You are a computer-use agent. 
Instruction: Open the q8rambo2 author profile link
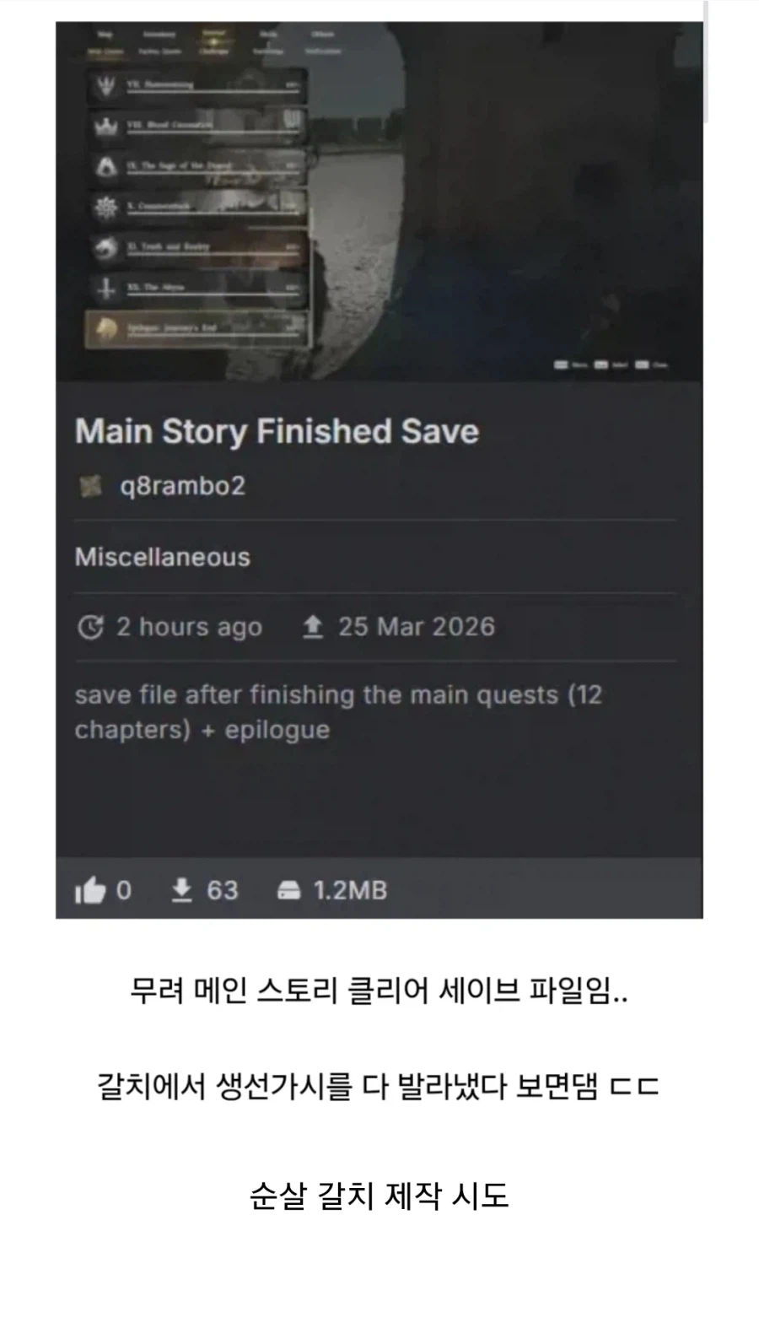click(182, 486)
